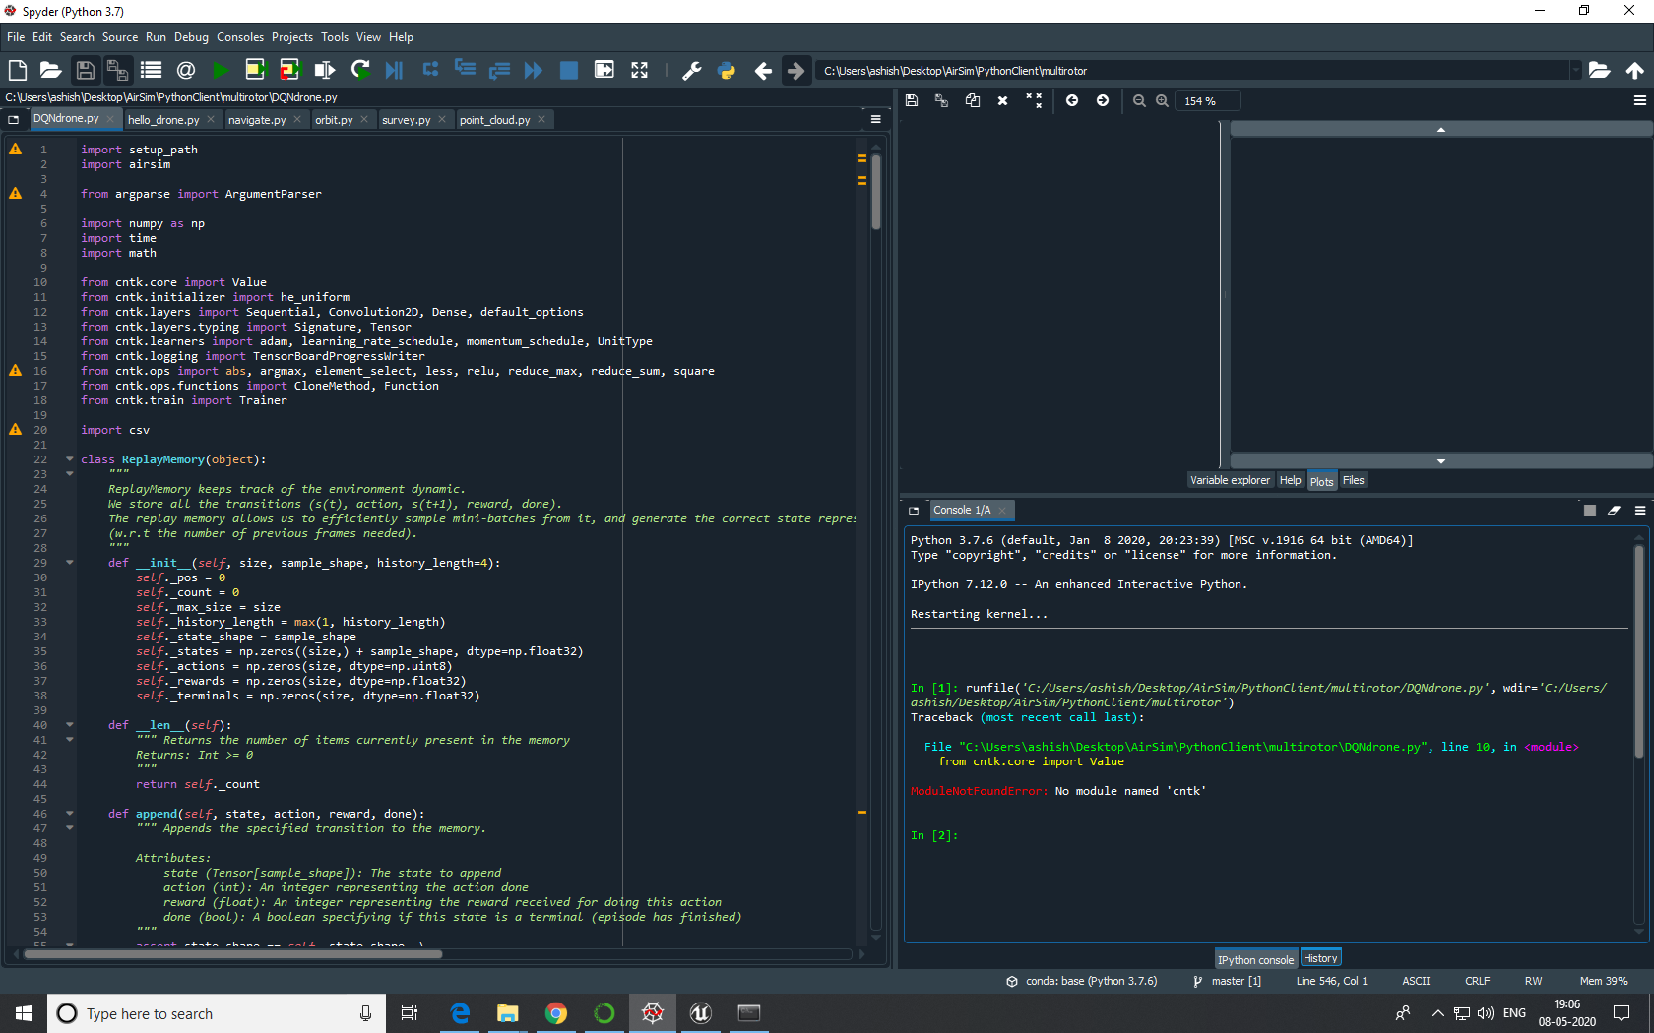Save the current plot image

pos(911,100)
